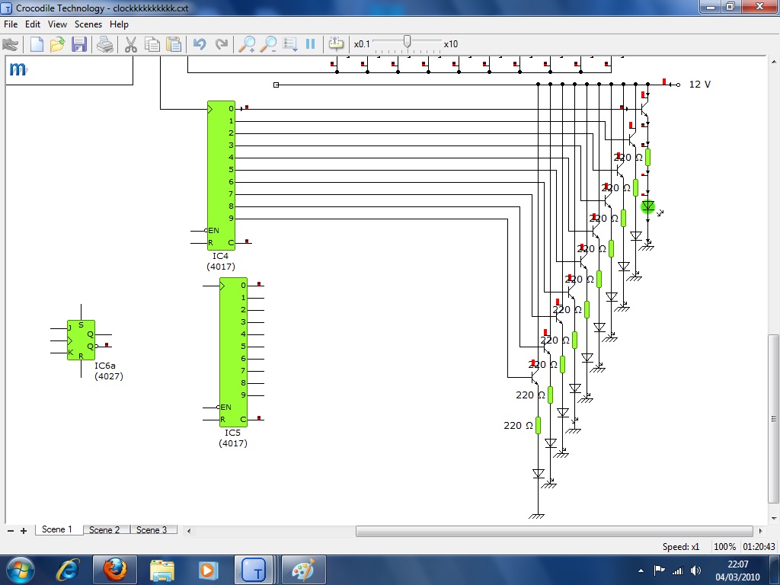Open Windows Media Player from the taskbar
This screenshot has height=585, width=780.
[207, 570]
